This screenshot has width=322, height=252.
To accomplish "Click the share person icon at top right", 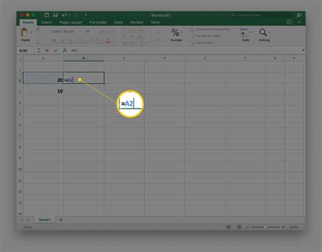I will point(299,15).
